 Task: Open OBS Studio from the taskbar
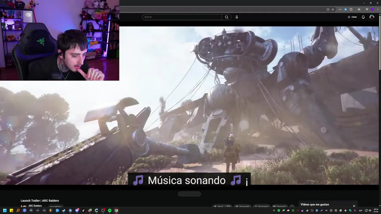(x=103, y=210)
